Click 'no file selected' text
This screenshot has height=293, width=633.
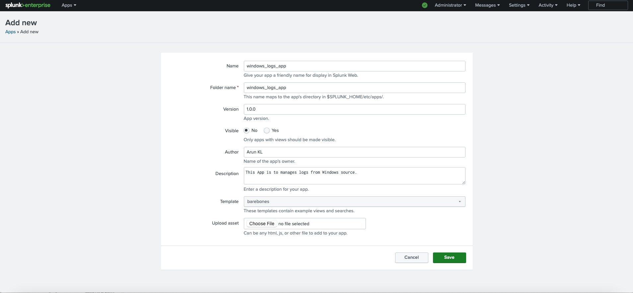(294, 224)
